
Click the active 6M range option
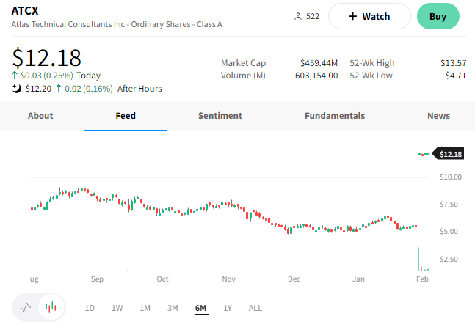[x=200, y=308]
